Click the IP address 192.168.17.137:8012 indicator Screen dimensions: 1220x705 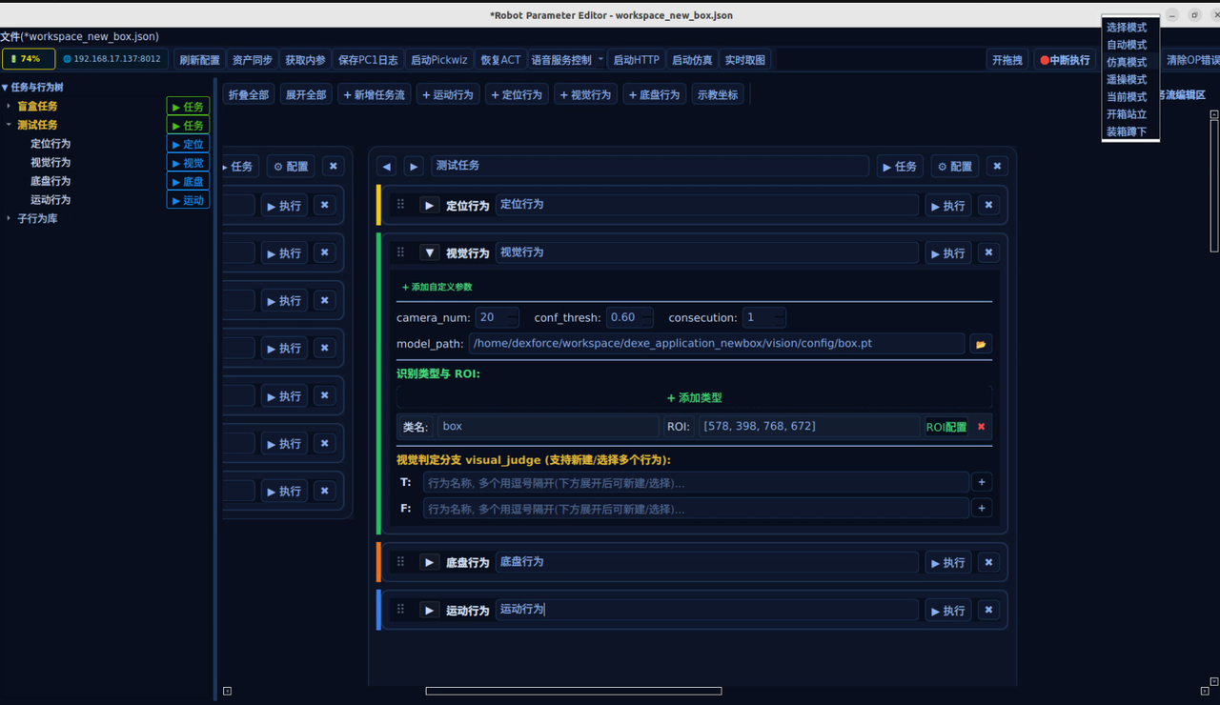(x=112, y=59)
